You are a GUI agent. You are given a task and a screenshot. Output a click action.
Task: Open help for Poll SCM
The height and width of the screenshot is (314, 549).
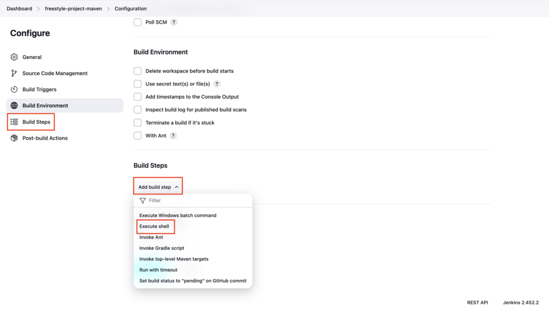coord(174,22)
